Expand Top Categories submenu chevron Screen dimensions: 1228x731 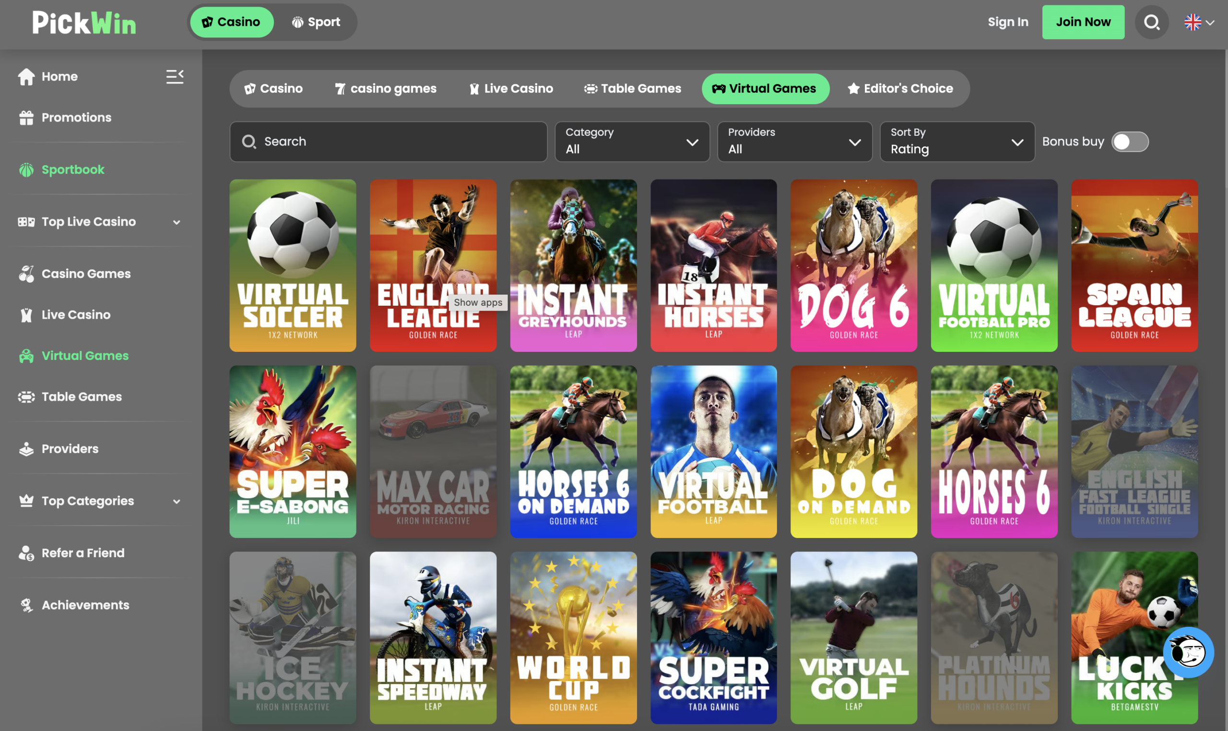(176, 502)
